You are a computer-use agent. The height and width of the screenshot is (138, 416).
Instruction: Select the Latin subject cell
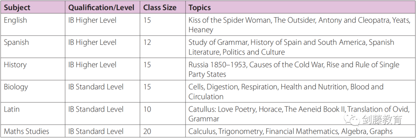[x=33, y=113]
